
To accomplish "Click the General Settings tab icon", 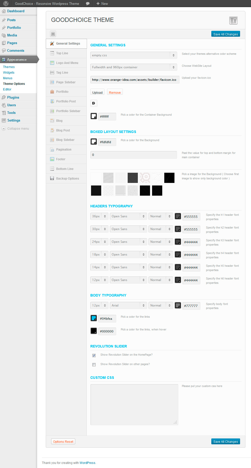I will coord(52,44).
